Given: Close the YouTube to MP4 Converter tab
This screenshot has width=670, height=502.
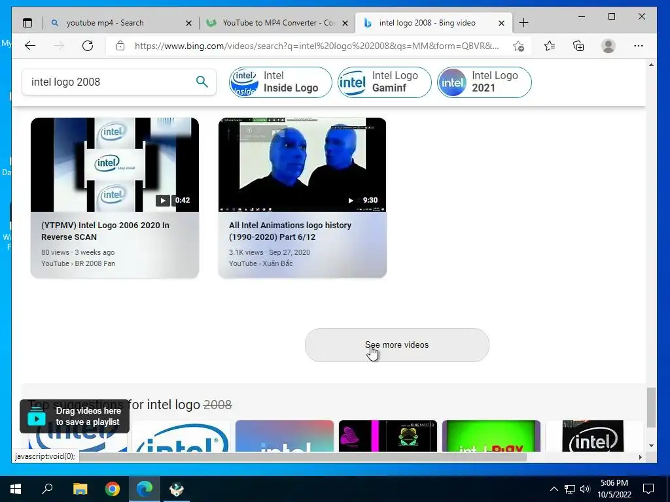Looking at the screenshot, I should coord(345,23).
